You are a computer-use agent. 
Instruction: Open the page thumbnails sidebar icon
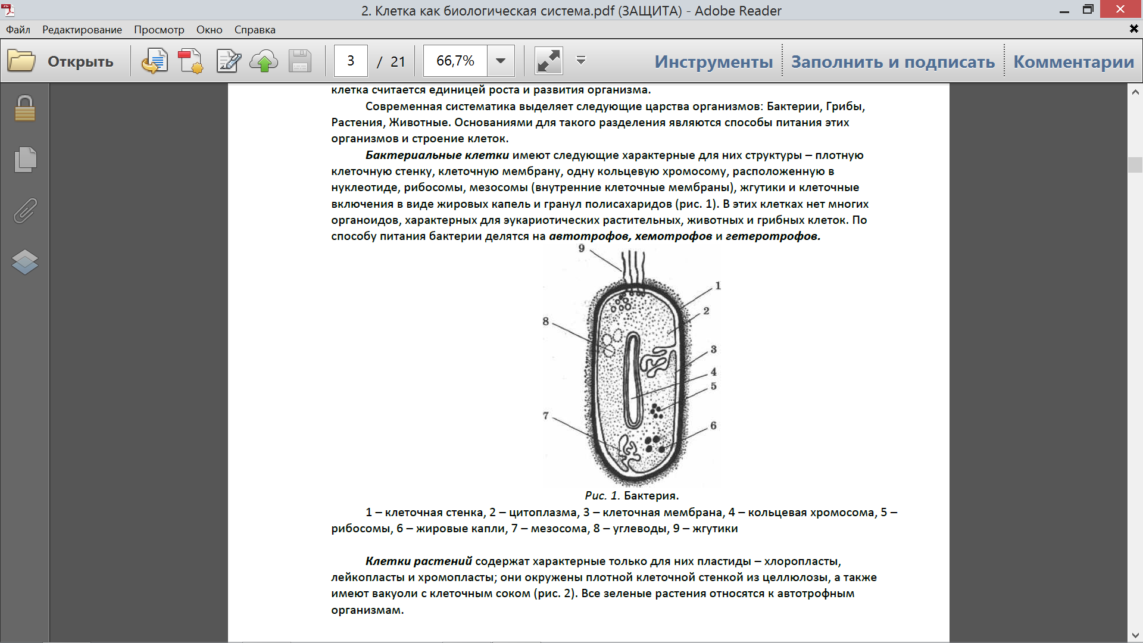pyautogui.click(x=25, y=160)
